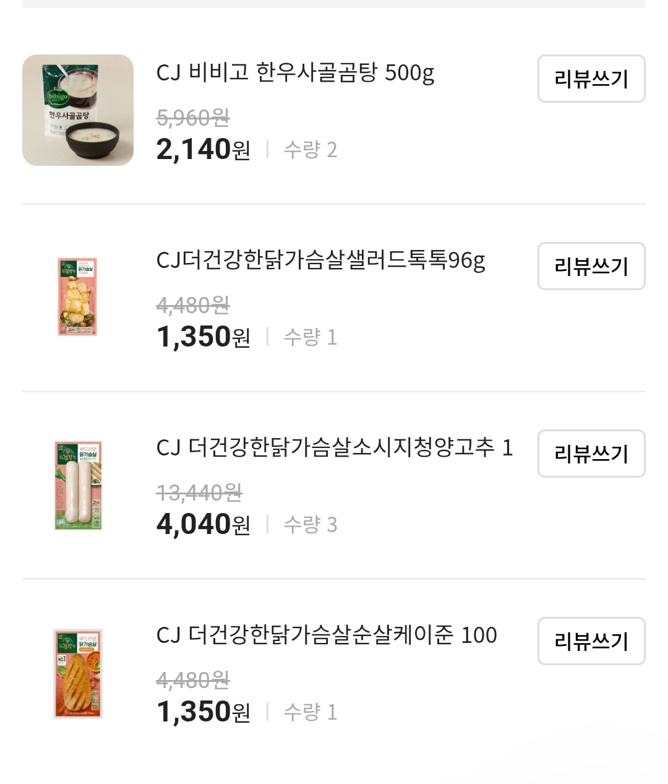Tap the crossed-out 13,440원 original price
Image resolution: width=668 pixels, height=784 pixels.
tap(199, 493)
